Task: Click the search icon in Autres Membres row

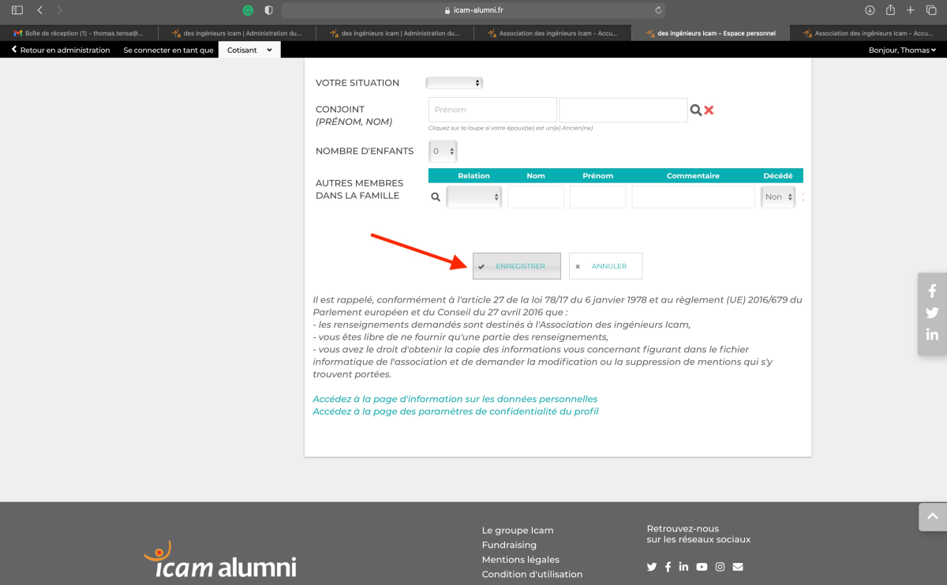Action: 435,197
